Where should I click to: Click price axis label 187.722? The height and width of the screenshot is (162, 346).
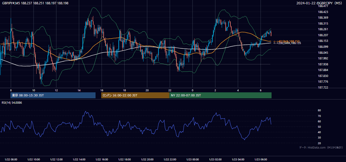pos(323,87)
